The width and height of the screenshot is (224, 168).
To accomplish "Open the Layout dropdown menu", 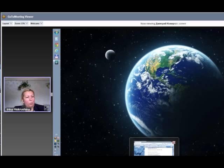I will pos(7,23).
